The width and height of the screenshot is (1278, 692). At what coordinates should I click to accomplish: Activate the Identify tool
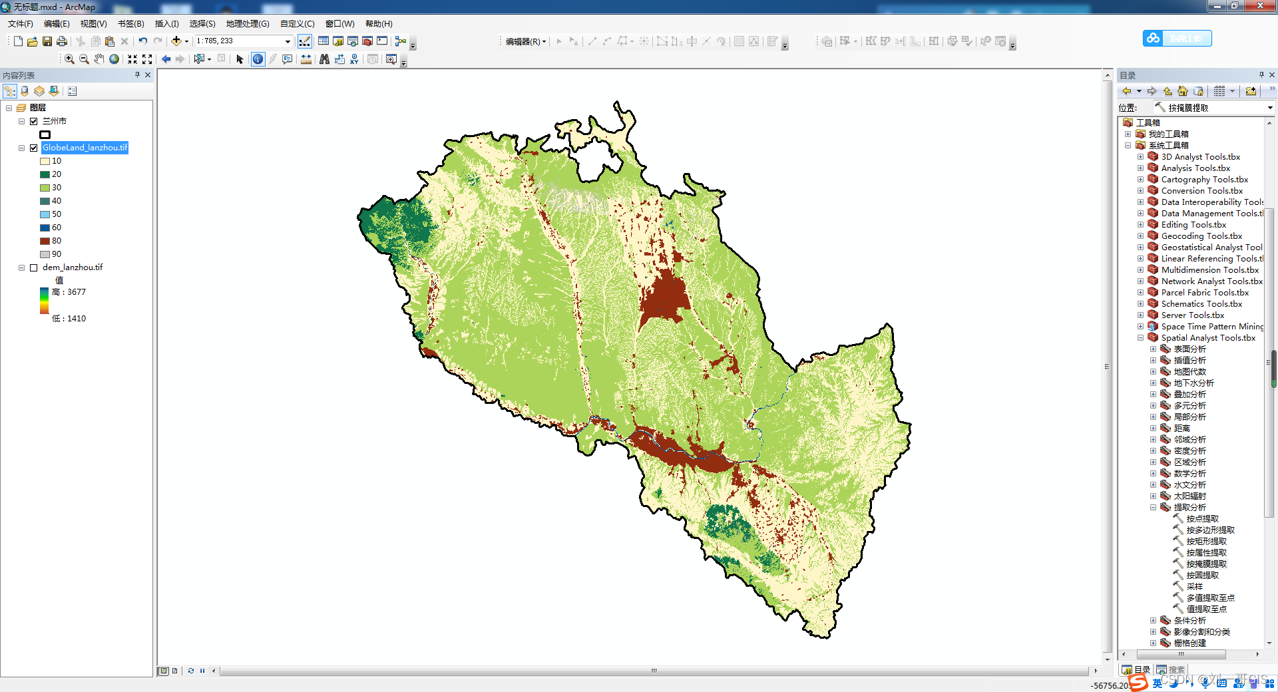click(258, 59)
